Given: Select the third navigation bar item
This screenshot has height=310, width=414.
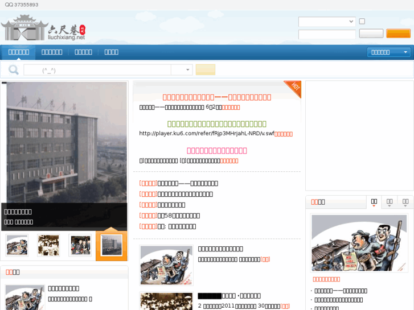Looking at the screenshot, I should pyautogui.click(x=83, y=52).
